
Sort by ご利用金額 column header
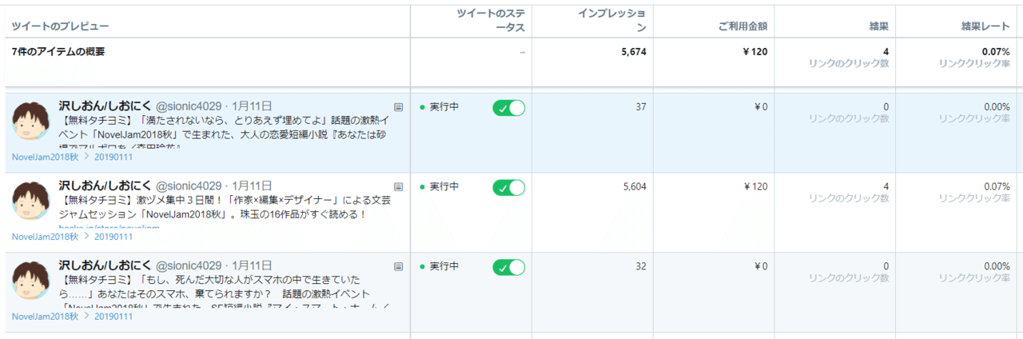(742, 26)
